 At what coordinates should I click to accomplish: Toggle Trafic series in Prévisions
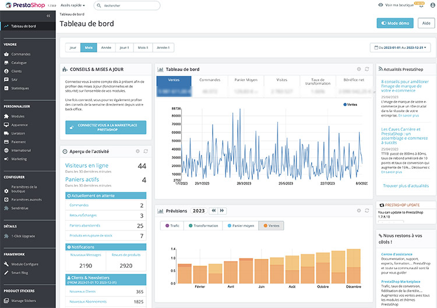(x=172, y=225)
